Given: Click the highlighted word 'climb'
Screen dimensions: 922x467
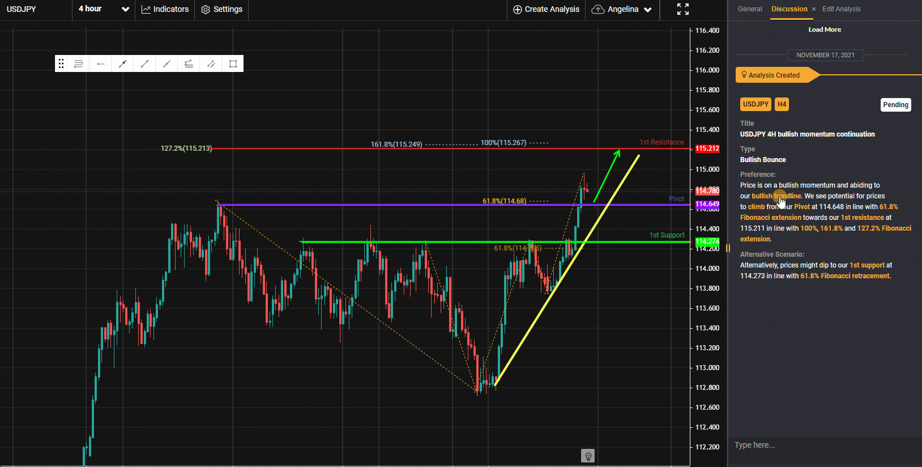Looking at the screenshot, I should coord(756,207).
